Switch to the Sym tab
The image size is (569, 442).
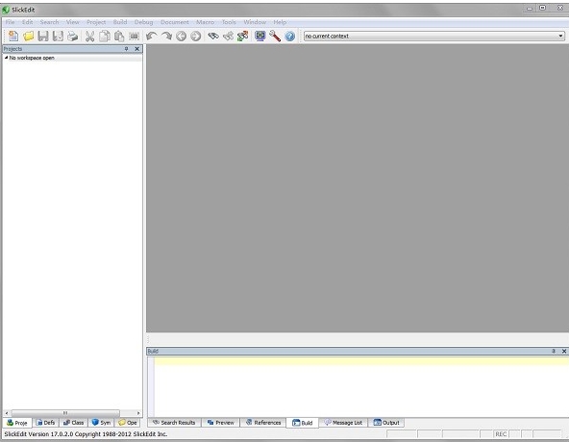pyautogui.click(x=101, y=423)
